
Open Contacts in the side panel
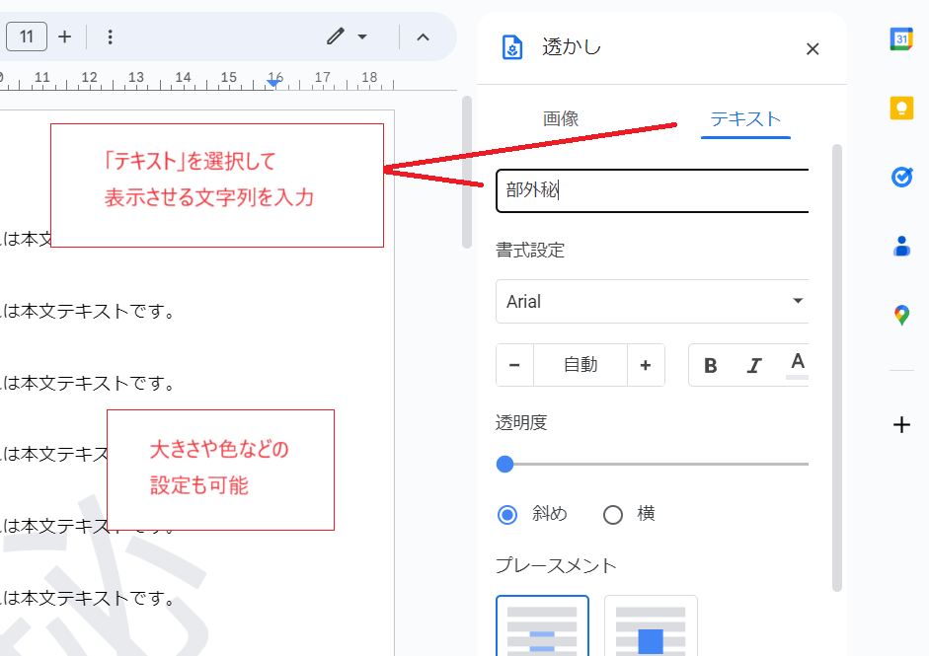click(901, 246)
